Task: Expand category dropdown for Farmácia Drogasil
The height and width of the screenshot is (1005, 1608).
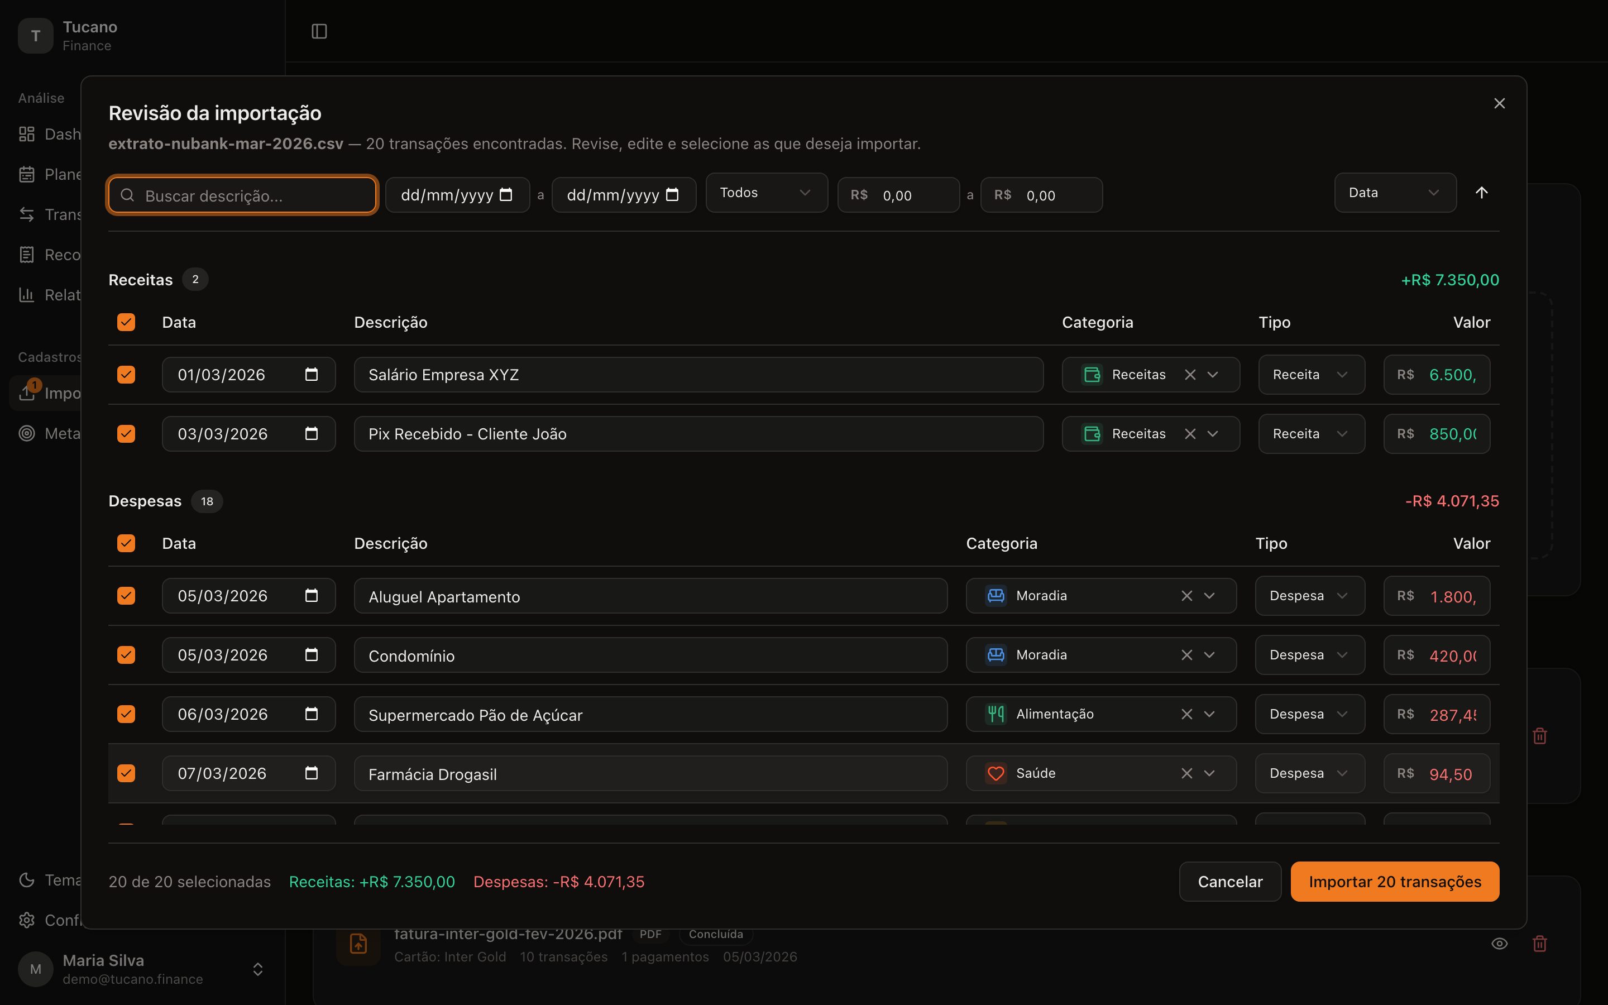Action: (x=1209, y=773)
